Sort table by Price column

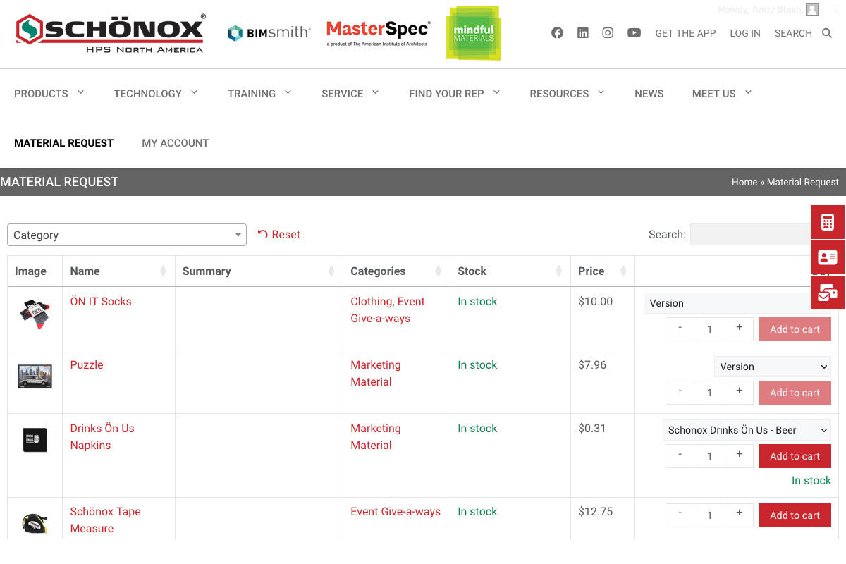click(602, 271)
